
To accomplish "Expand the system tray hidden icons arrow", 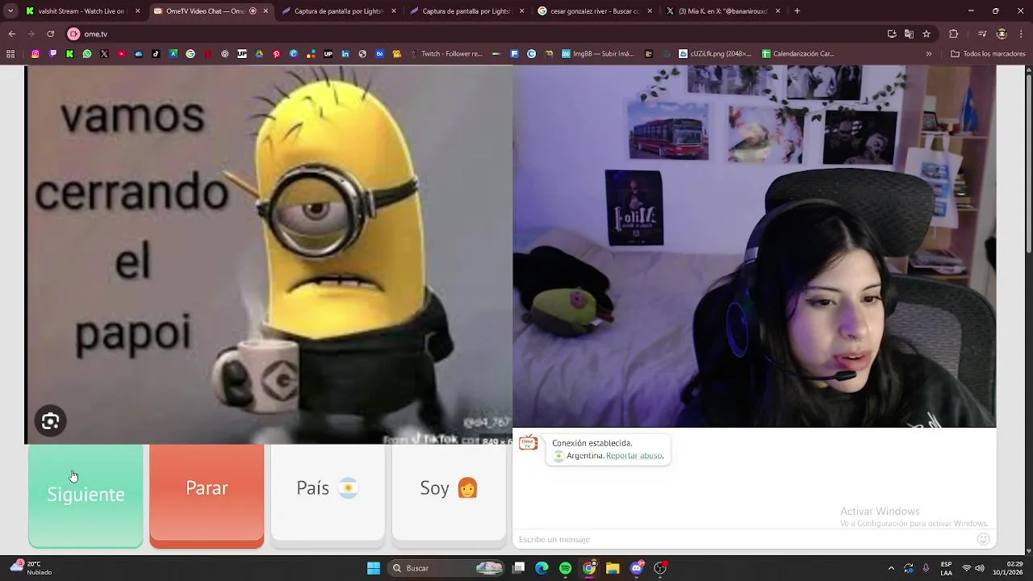I will [891, 568].
